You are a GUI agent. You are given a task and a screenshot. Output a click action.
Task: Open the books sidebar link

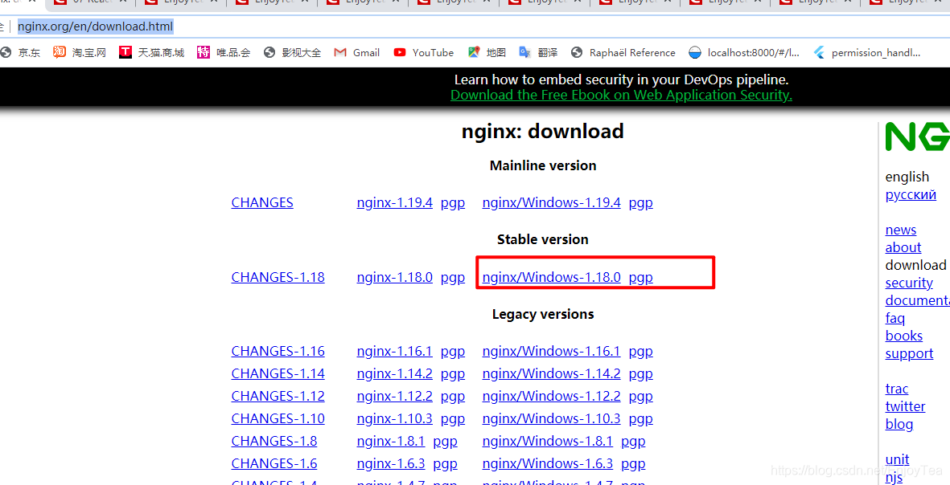(903, 336)
